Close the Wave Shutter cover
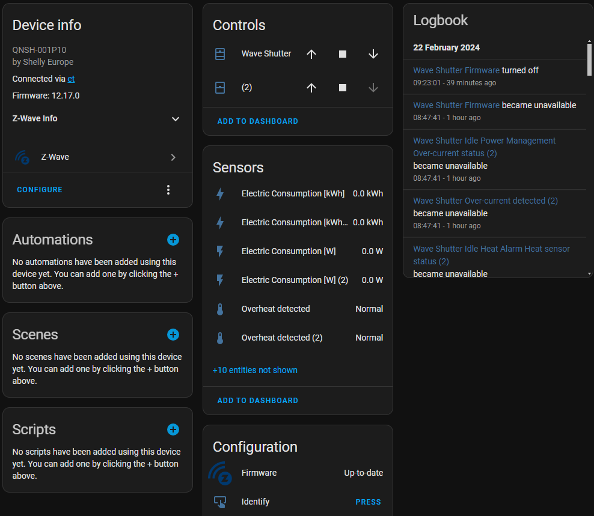 click(373, 54)
